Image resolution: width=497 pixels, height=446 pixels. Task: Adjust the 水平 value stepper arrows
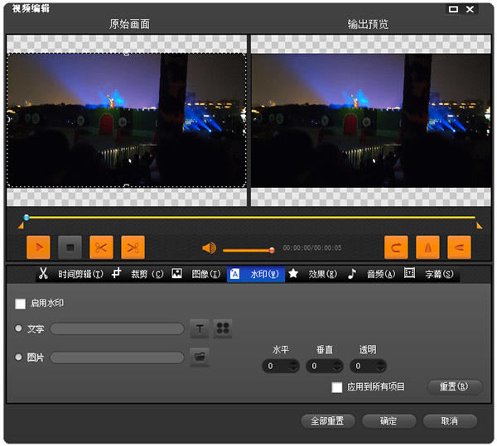[293, 367]
